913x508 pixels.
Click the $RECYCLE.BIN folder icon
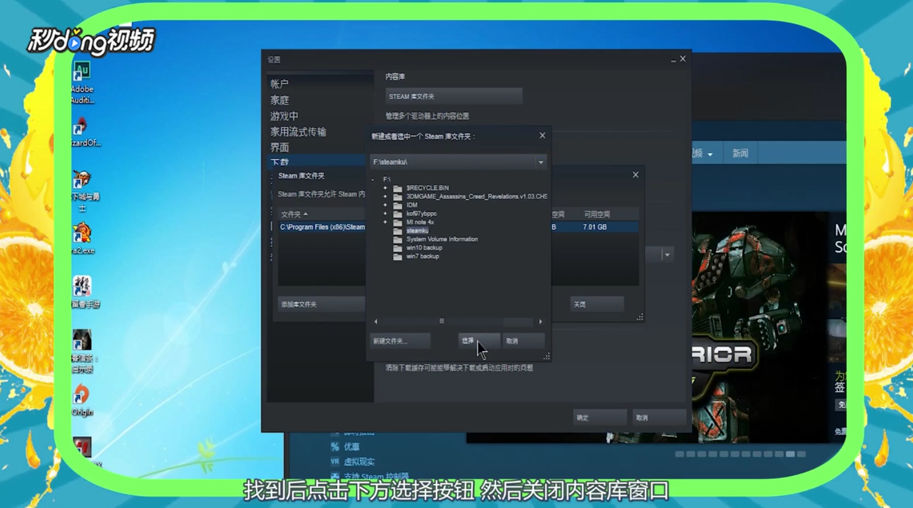point(398,188)
